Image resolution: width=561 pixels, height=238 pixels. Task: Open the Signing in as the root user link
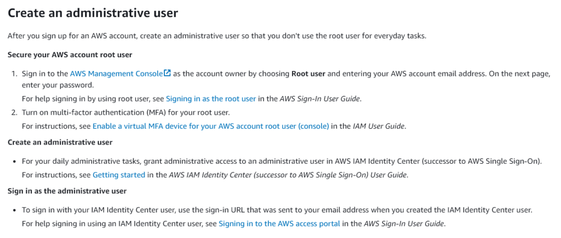tap(211, 99)
